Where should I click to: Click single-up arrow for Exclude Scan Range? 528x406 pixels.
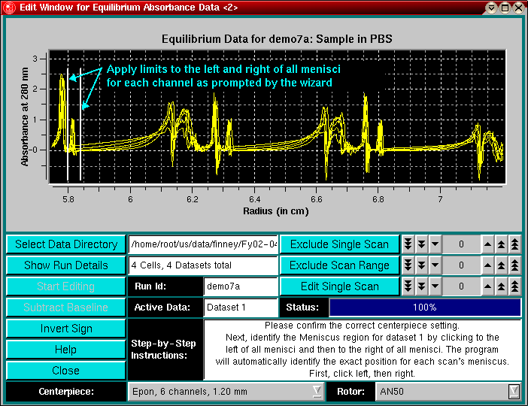pyautogui.click(x=487, y=265)
